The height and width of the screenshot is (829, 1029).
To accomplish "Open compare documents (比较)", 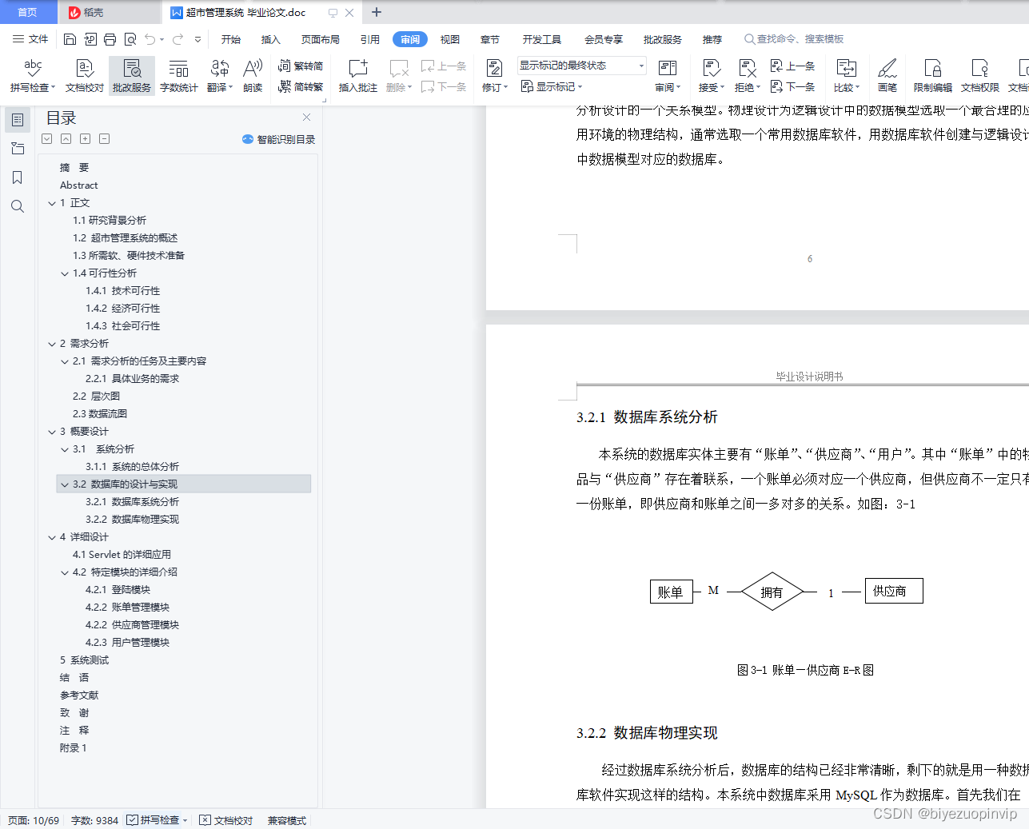I will 846,76.
